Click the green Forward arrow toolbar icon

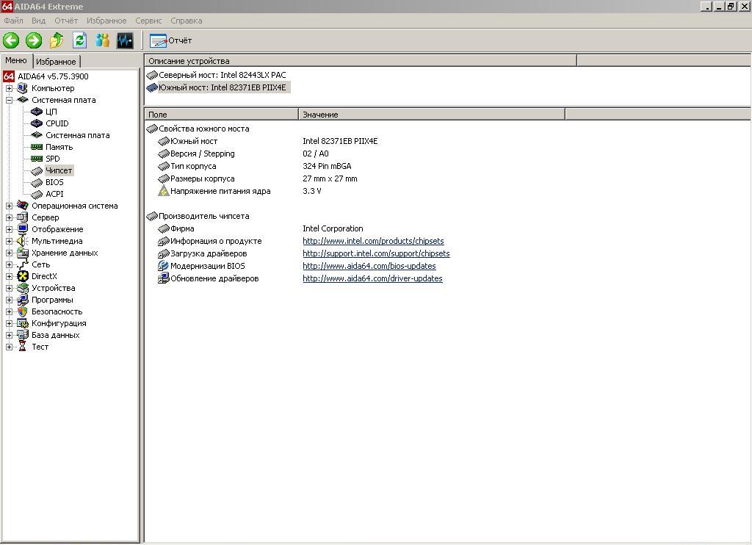34,40
